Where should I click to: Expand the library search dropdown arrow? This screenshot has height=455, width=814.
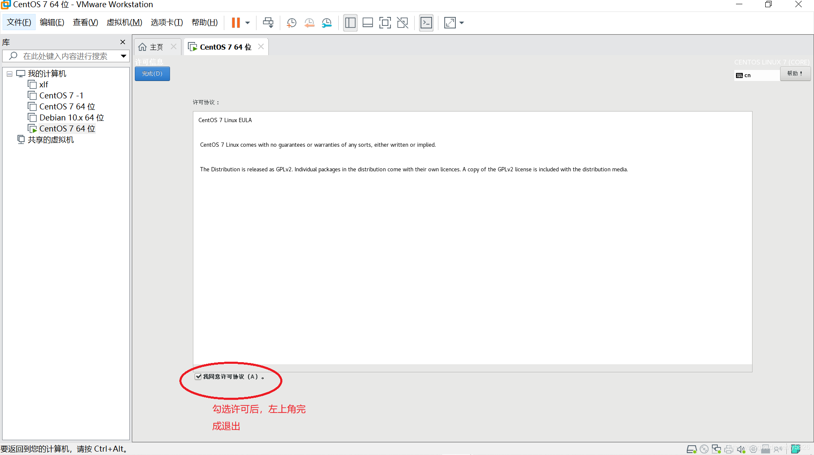pyautogui.click(x=123, y=56)
